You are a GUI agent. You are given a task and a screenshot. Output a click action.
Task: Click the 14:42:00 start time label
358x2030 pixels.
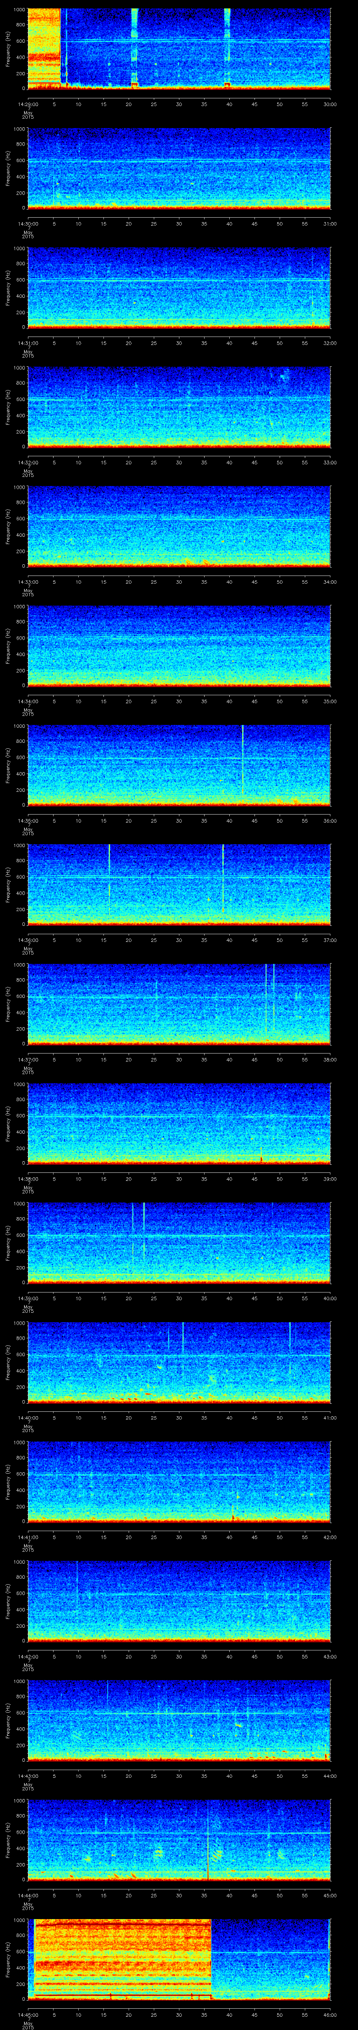[x=28, y=1656]
